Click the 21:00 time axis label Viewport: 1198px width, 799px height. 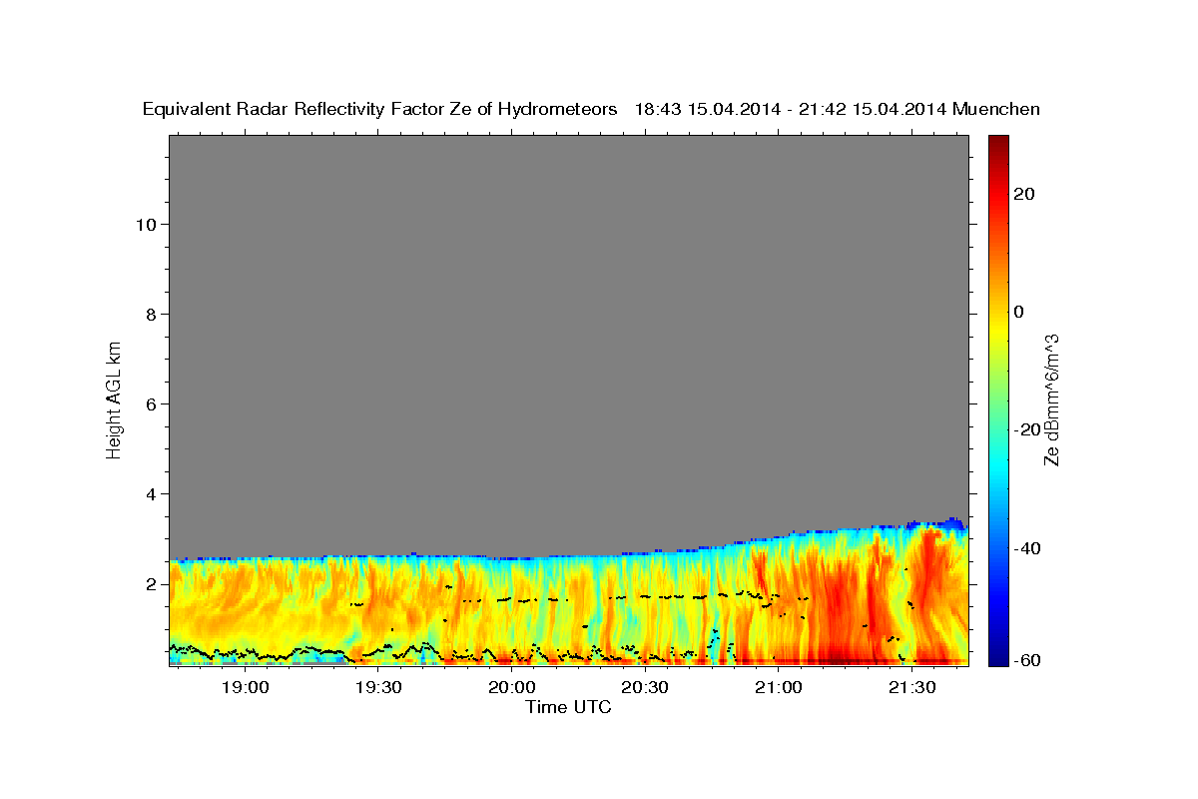[x=779, y=688]
